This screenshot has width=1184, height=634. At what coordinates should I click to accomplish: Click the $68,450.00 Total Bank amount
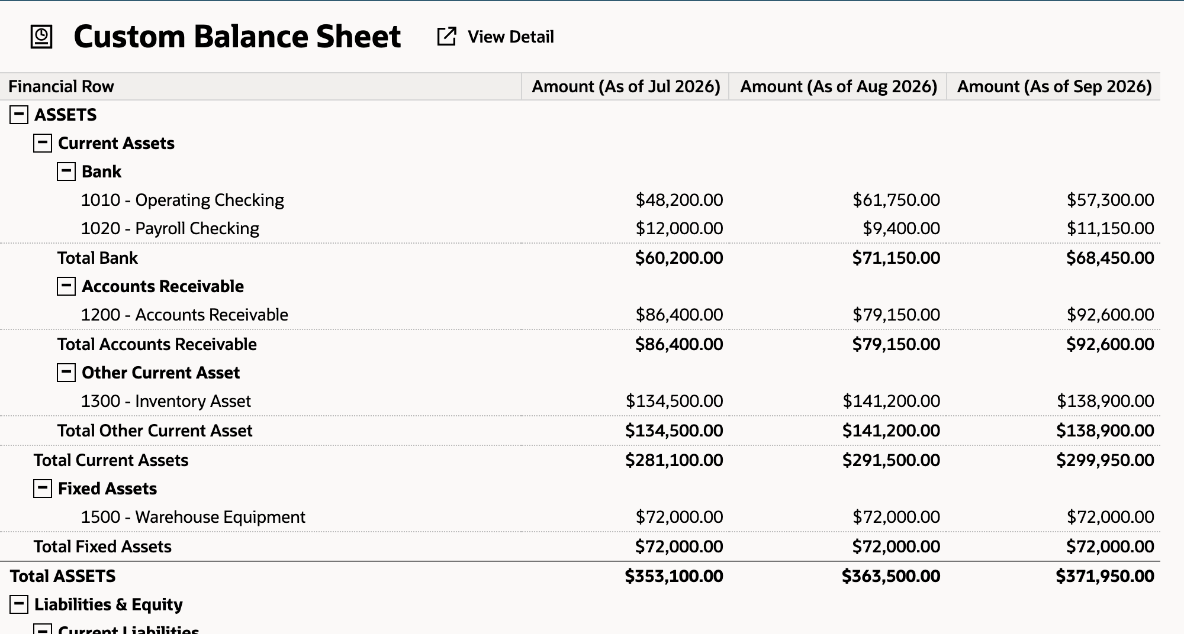click(1111, 258)
